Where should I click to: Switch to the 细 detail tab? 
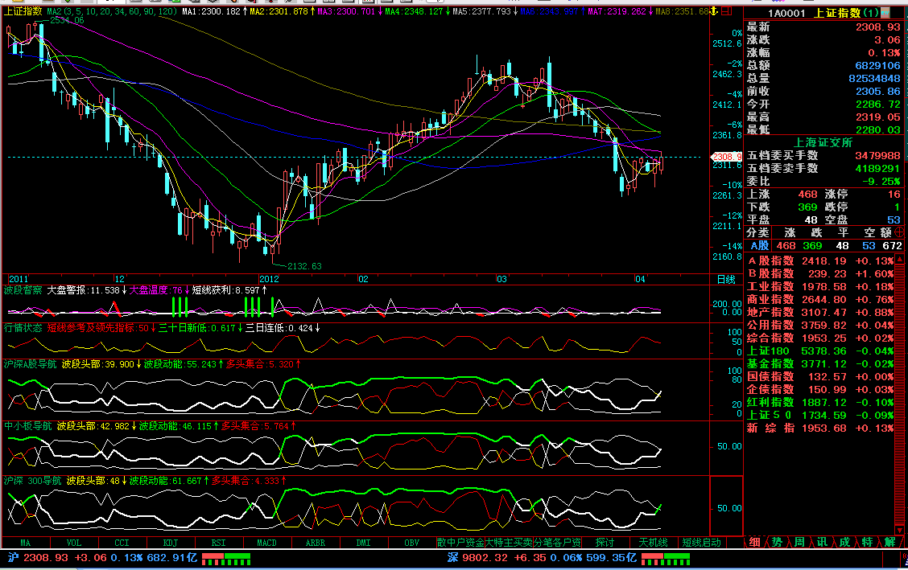[x=754, y=542]
